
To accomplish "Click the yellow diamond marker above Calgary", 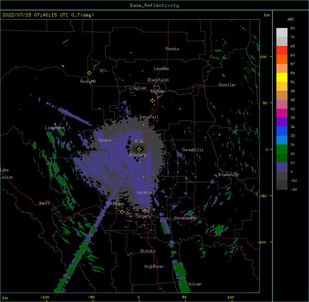I will tap(145, 211).
